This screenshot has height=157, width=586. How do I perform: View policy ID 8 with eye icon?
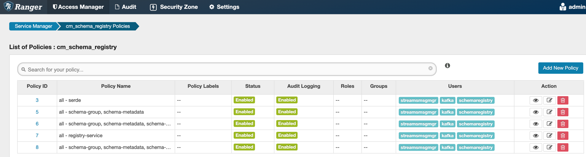535,147
